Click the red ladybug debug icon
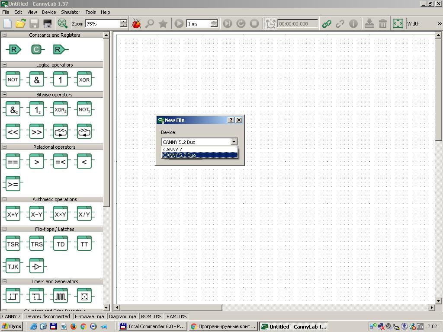 click(136, 24)
